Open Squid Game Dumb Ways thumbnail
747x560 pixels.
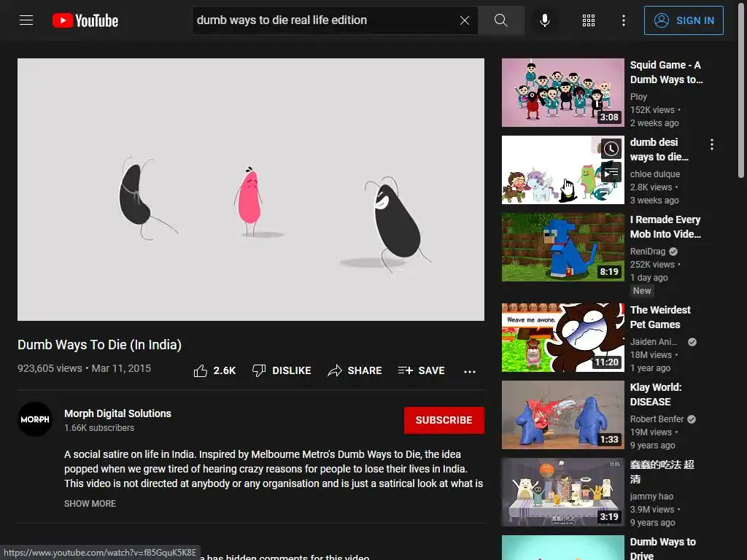pos(563,93)
